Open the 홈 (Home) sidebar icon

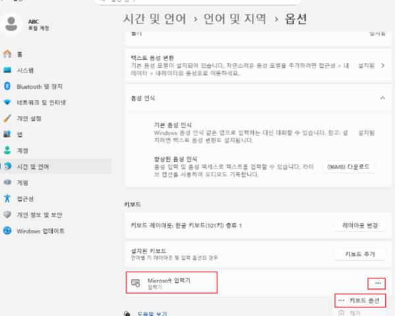7,54
